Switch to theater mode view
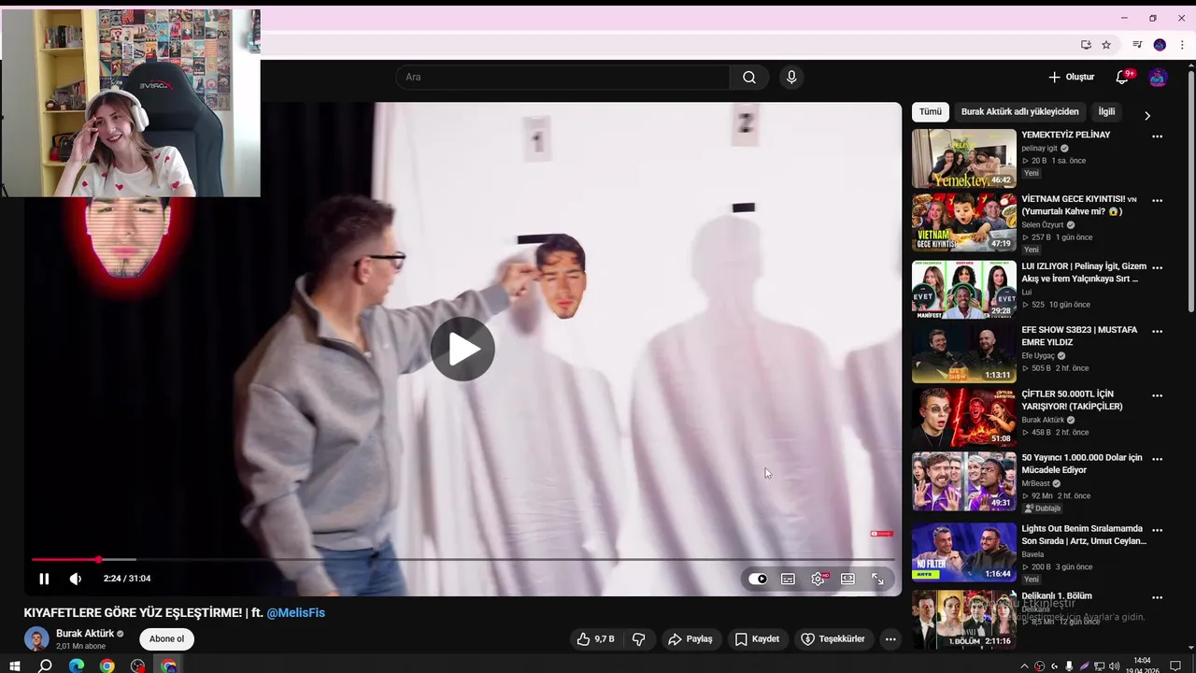 [847, 579]
